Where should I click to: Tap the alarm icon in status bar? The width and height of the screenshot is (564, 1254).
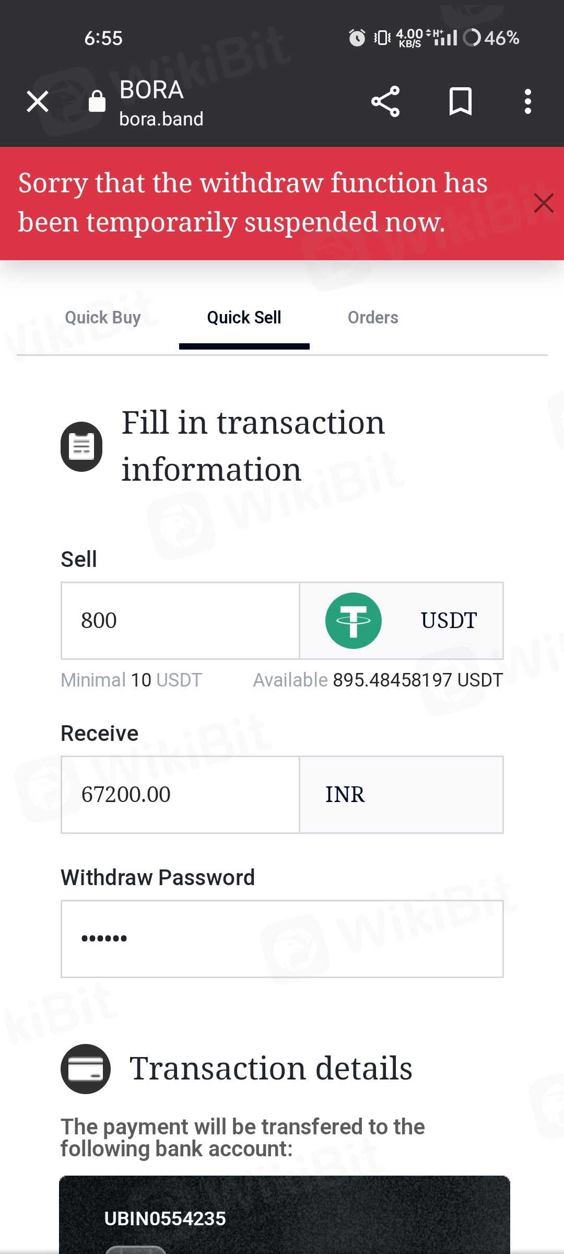[357, 38]
